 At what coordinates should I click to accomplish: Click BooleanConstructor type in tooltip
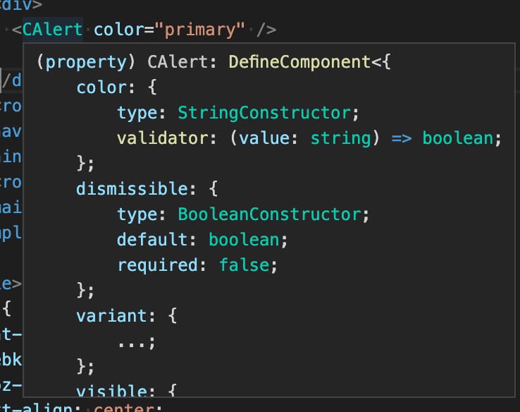(270, 214)
